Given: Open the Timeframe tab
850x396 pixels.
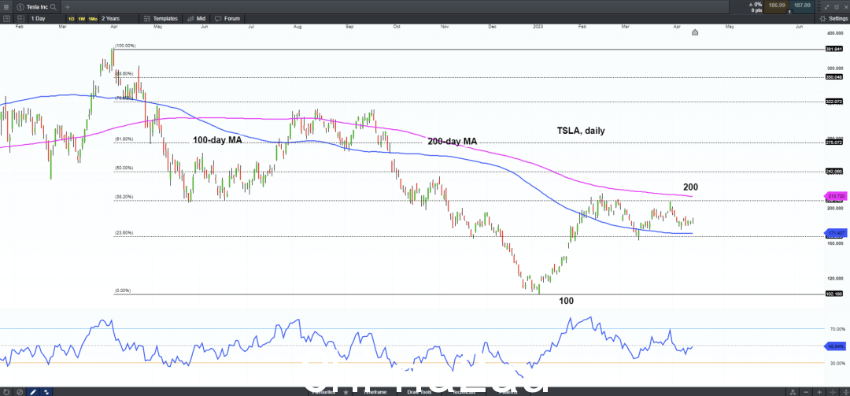Looking at the screenshot, I should point(375,391).
